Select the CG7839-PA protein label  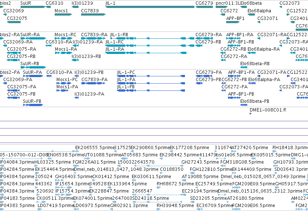click(x=94, y=80)
